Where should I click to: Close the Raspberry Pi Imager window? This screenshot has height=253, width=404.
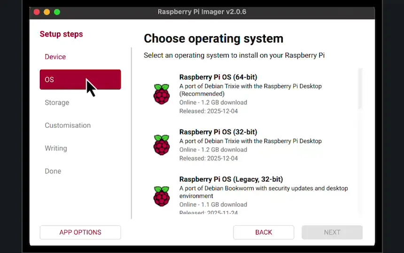click(37, 12)
